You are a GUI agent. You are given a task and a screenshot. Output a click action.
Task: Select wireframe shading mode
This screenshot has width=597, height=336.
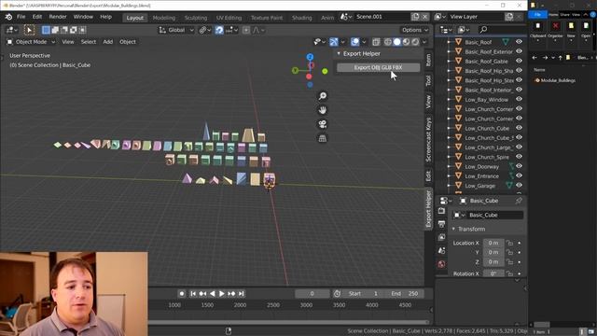388,42
